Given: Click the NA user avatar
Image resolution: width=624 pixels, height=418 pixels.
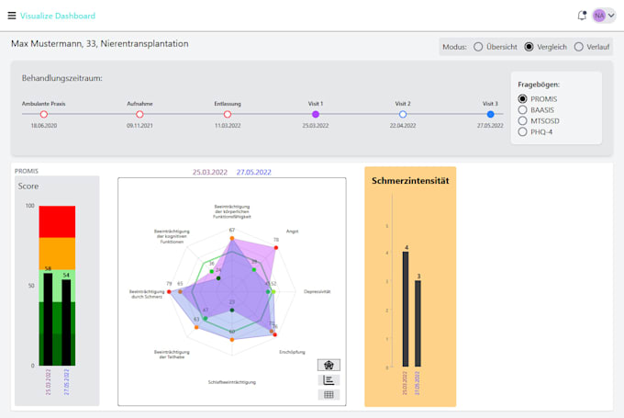Looking at the screenshot, I should point(599,16).
